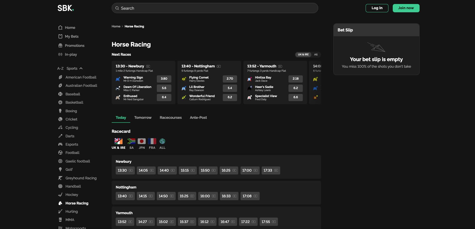Image resolution: width=475 pixels, height=229 pixels.
Task: Click the My Bets icon
Action: (x=60, y=37)
